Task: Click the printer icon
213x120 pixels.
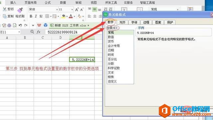Action: [9, 25]
